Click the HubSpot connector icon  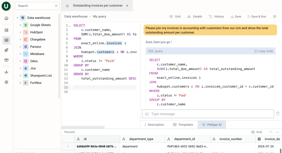tap(26, 32)
